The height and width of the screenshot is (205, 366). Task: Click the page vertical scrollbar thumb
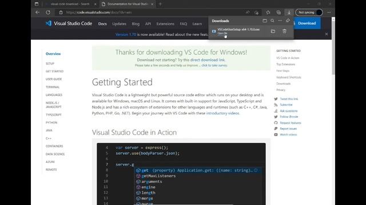tap(333, 48)
